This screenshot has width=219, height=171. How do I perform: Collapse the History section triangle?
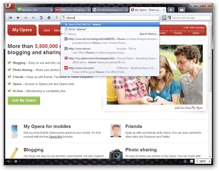62,34
